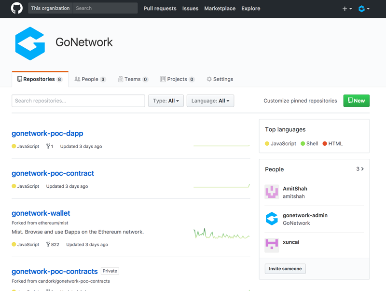Image resolution: width=386 pixels, height=291 pixels.
Task: Open the Language: All dropdown
Action: pos(210,101)
